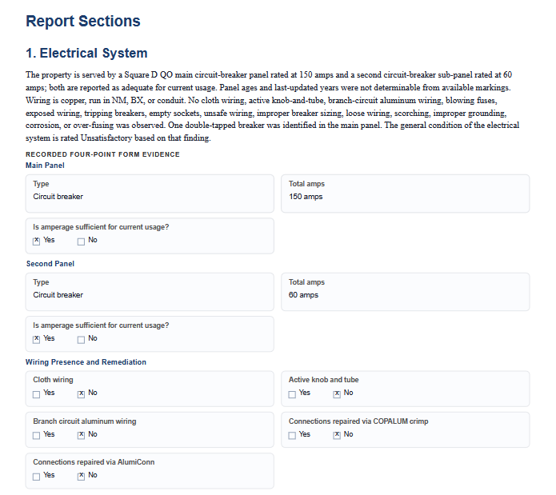Click the Connections repaired via COPALUM crimp label
The image size is (556, 495).
358,421
